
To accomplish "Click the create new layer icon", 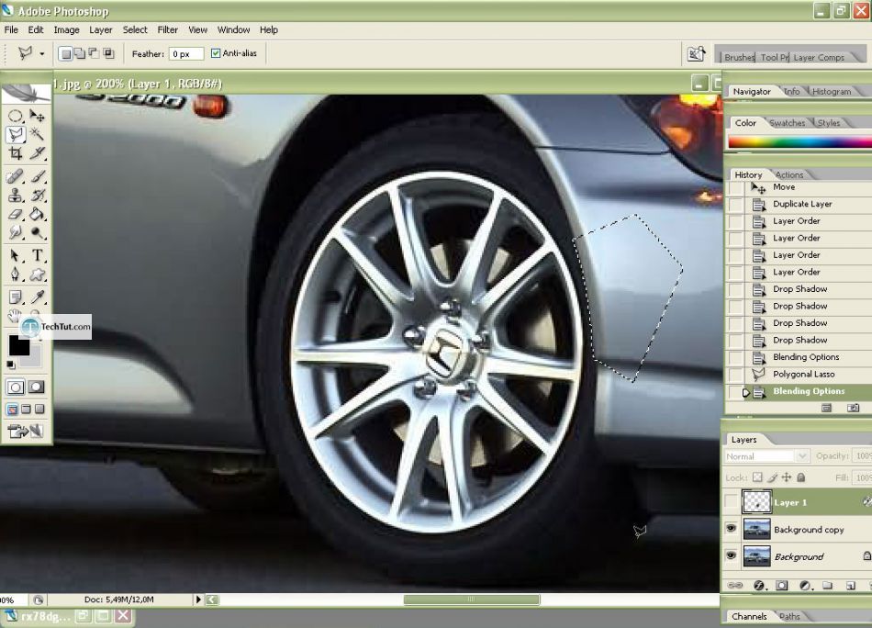I will [850, 586].
